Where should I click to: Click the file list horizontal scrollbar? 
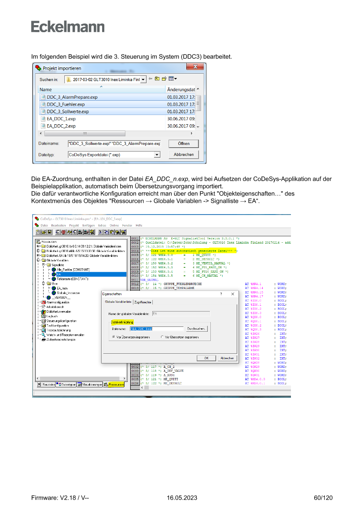[117, 133]
